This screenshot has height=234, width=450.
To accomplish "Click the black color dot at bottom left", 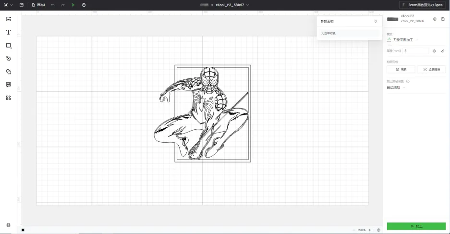I will tap(23, 230).
